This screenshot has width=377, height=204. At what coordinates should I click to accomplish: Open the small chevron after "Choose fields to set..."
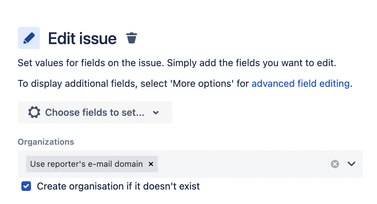tap(156, 113)
